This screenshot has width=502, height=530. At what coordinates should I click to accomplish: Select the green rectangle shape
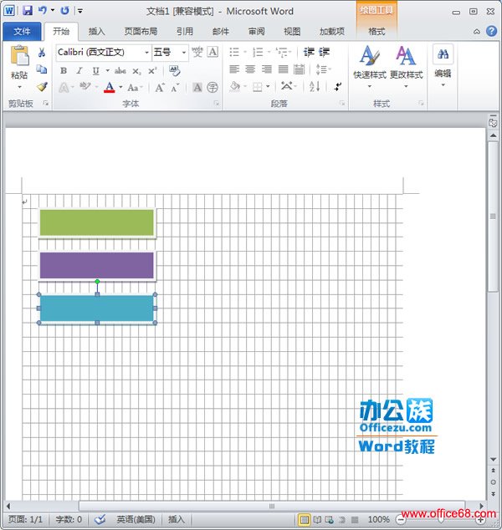[x=97, y=222]
